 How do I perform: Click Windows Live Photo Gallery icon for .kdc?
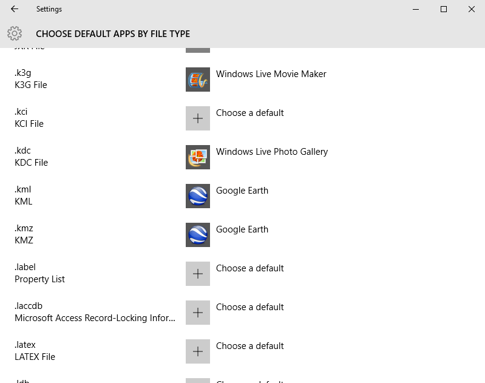pyautogui.click(x=198, y=157)
